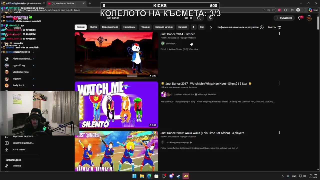
Task: Open File Explorer from the taskbar
Action: point(142,176)
